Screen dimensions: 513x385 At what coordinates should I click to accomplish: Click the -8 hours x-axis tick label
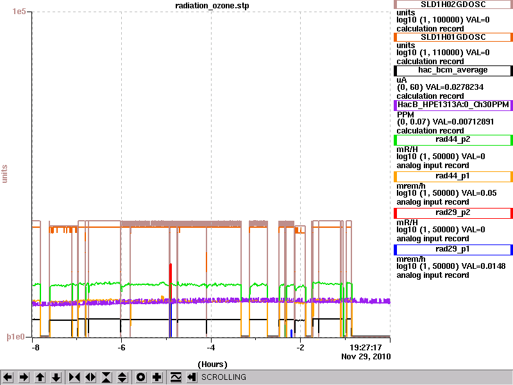[35, 348]
